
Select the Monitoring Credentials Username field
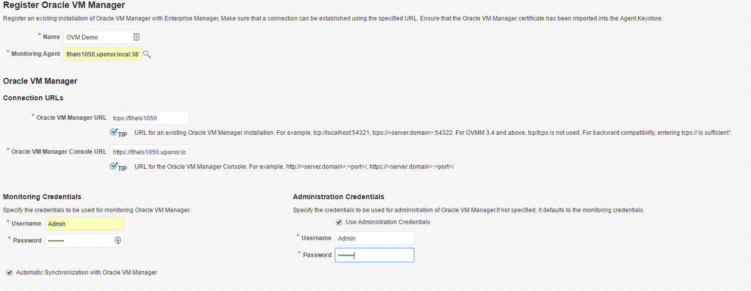click(84, 224)
